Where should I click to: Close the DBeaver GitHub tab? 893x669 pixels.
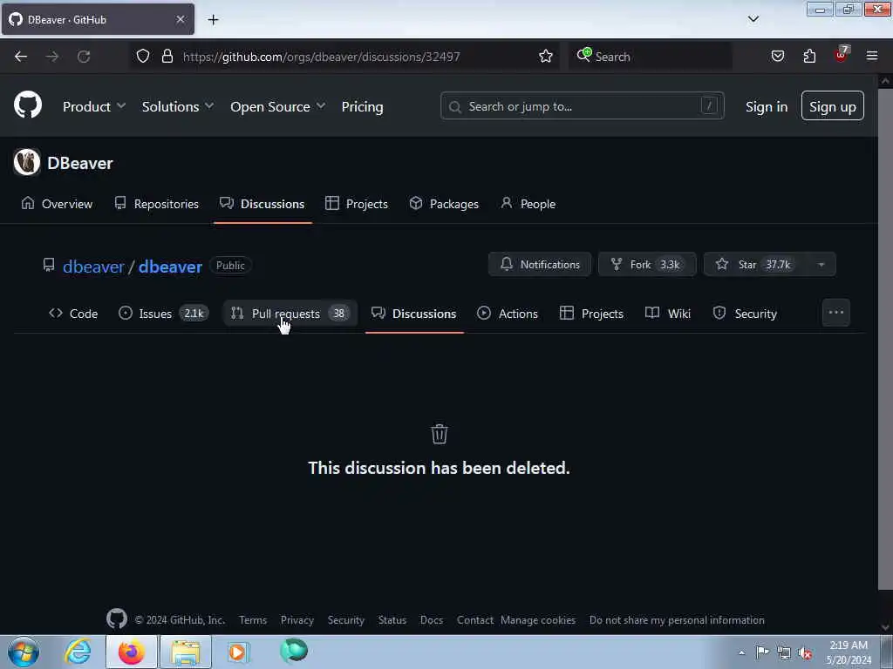click(180, 19)
